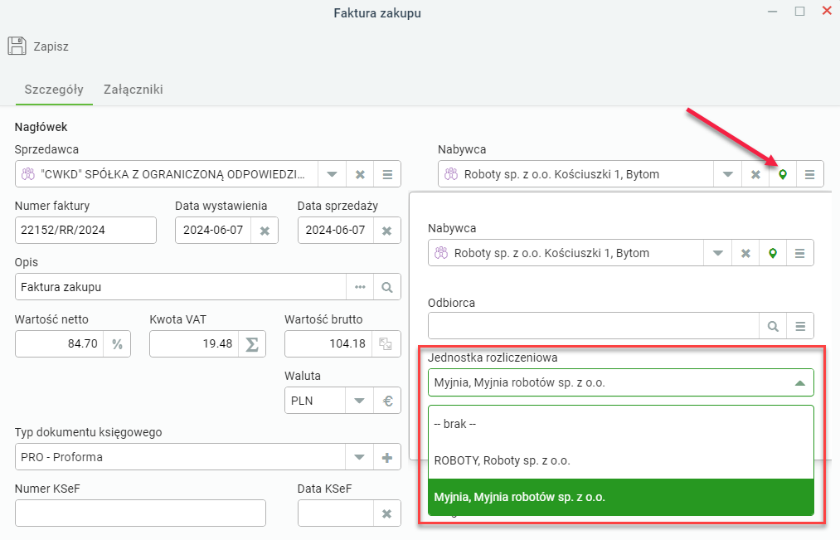Viewport: 840px width, 540px height.
Task: Open the top Nabywca list menu icon
Action: pos(810,175)
